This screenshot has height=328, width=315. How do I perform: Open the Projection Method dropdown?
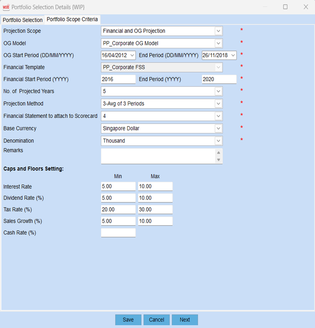218,104
